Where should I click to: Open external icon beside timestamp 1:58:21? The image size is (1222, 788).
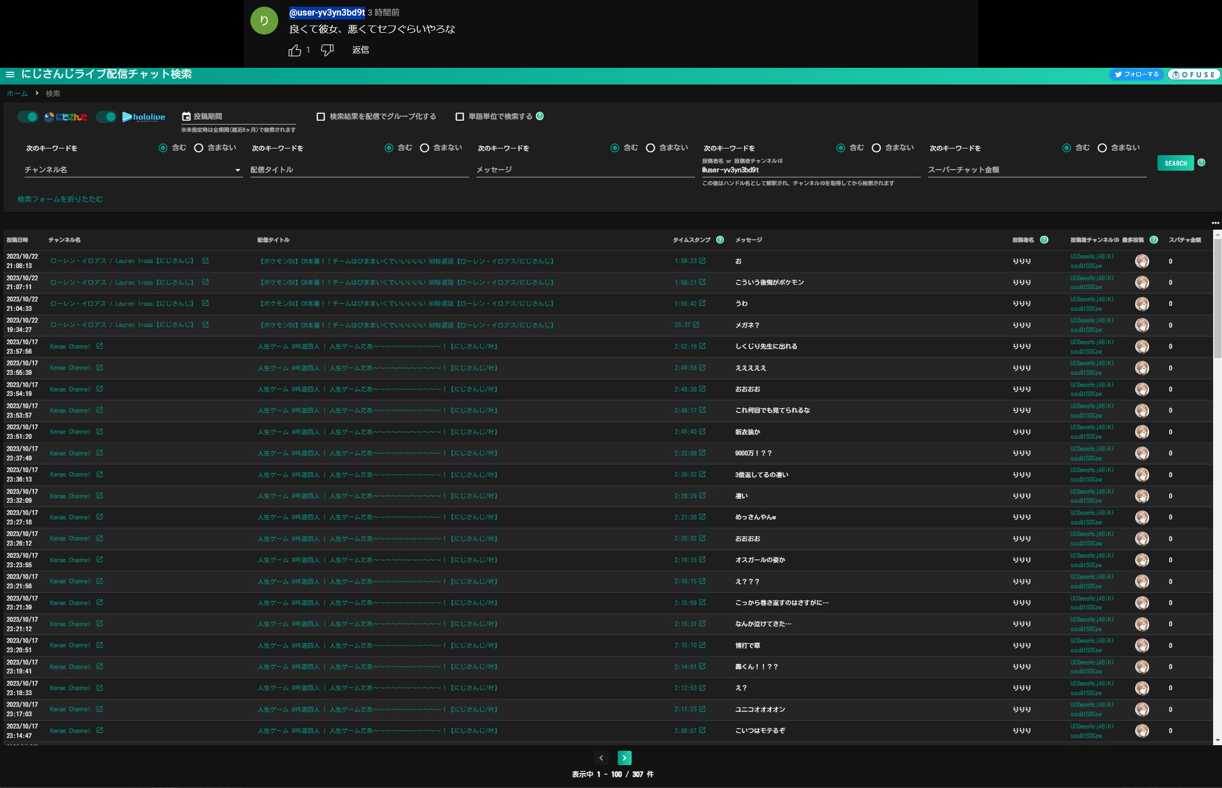point(702,282)
